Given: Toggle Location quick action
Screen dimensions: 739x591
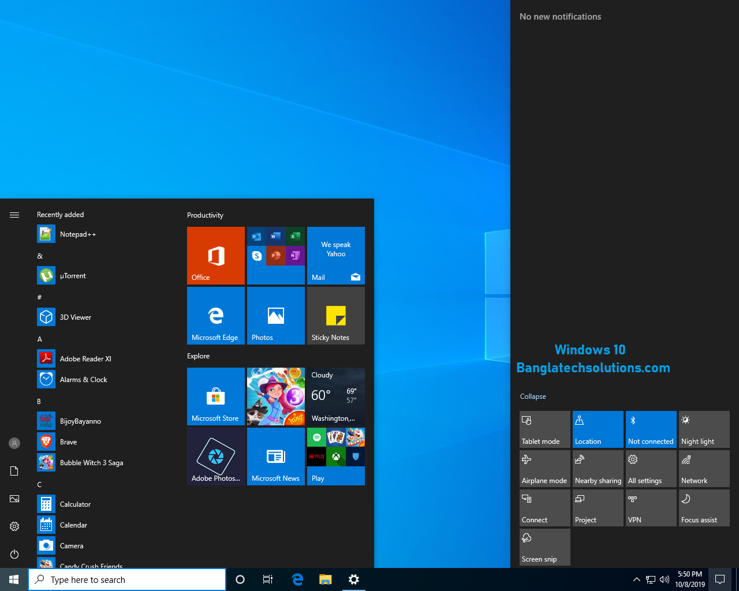Looking at the screenshot, I should click(x=598, y=429).
